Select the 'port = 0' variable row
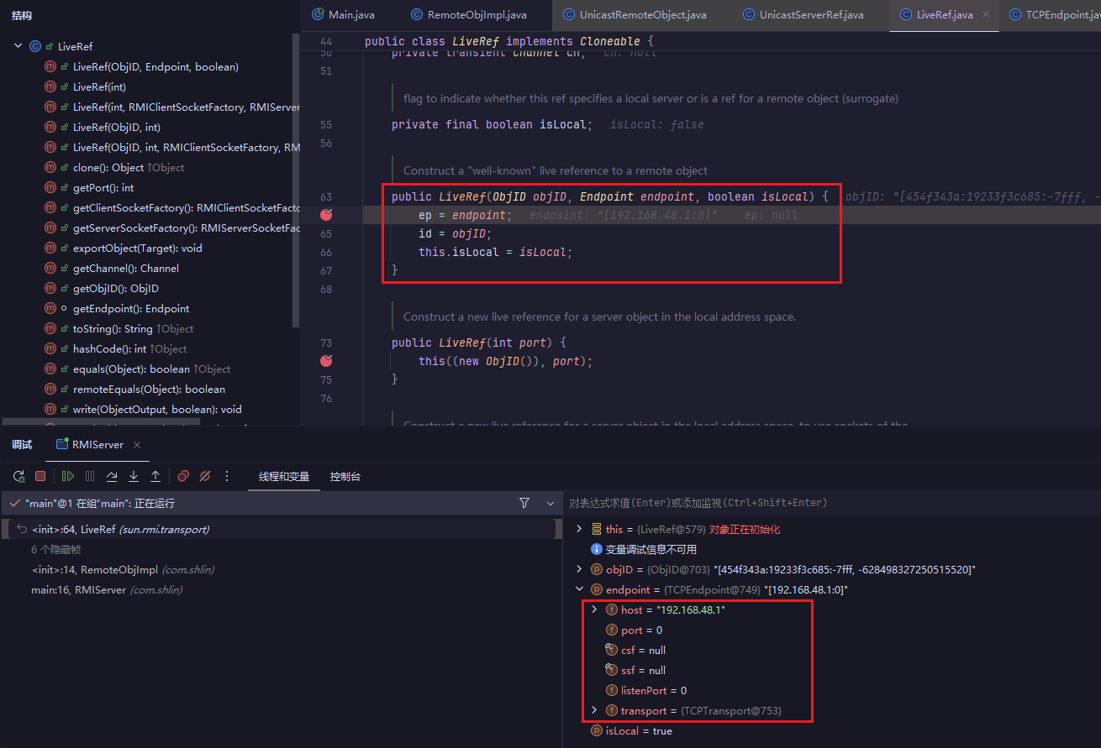 click(642, 630)
